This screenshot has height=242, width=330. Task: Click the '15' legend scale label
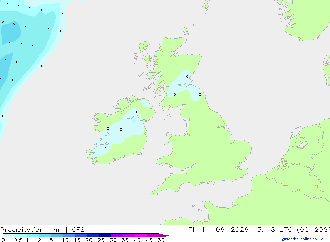pyautogui.click(x=77, y=240)
